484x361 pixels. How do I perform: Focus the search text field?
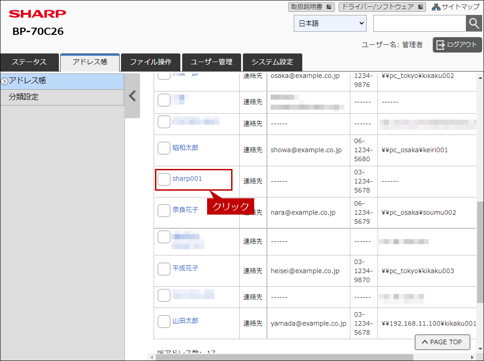click(x=420, y=24)
